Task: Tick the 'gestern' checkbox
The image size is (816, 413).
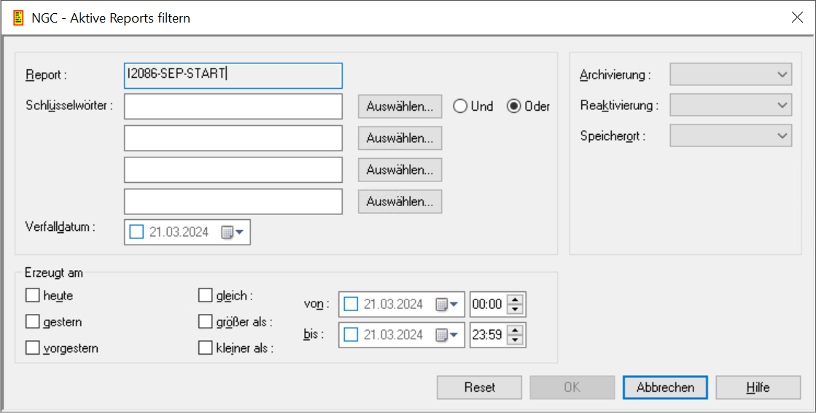Action: 32,322
